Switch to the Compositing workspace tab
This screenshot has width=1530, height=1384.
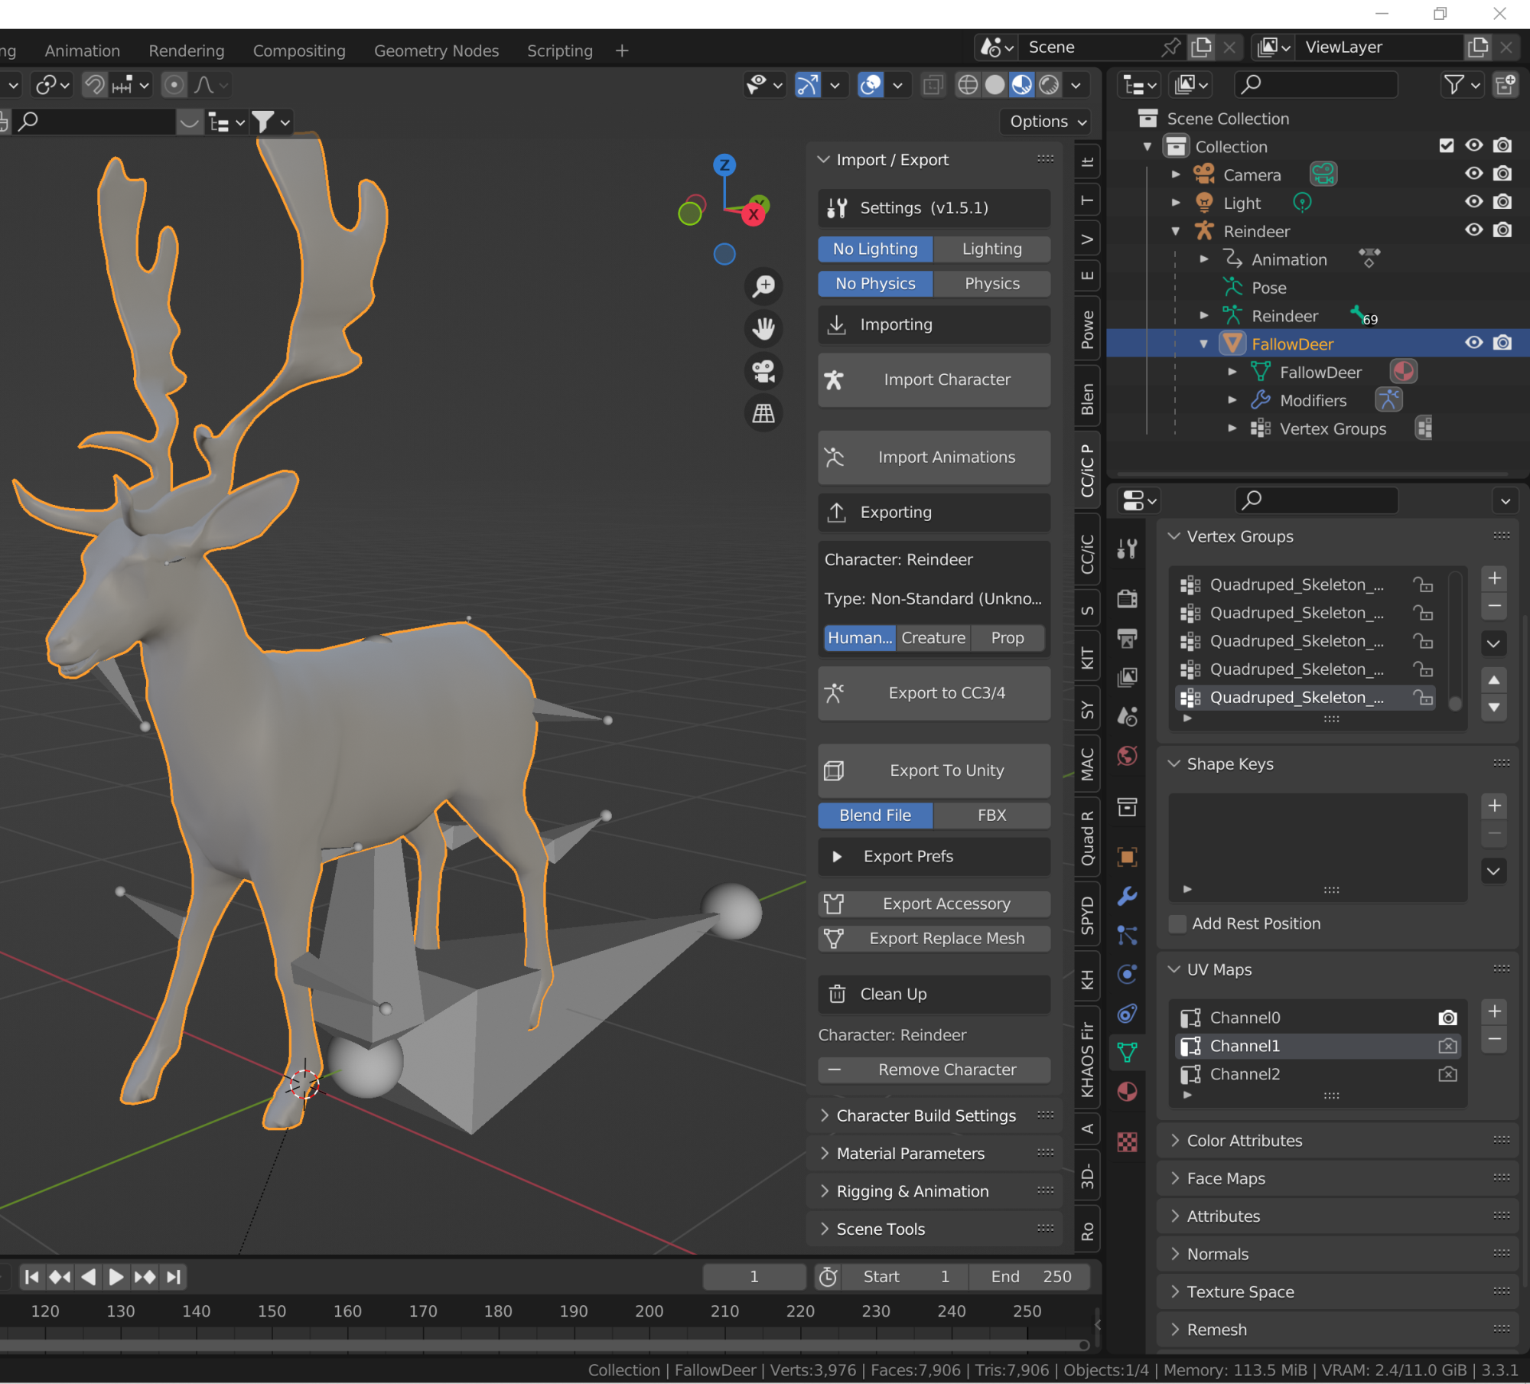point(299,50)
